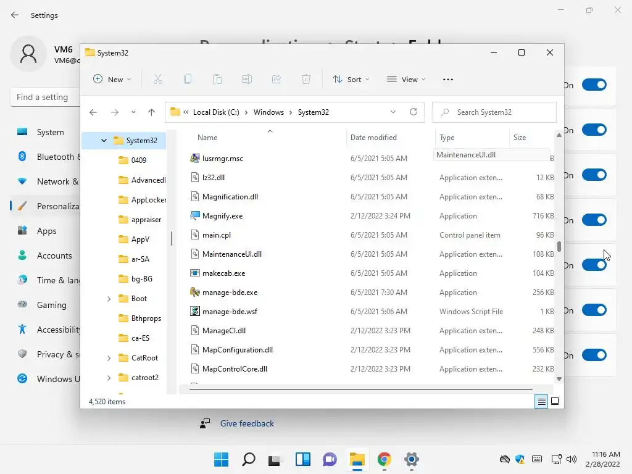
Task: Switch to large thumbnails view icon in status bar
Action: 555,401
